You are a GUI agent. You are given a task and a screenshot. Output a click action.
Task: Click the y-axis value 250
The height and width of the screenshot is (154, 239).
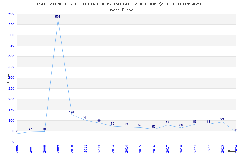point(12,88)
